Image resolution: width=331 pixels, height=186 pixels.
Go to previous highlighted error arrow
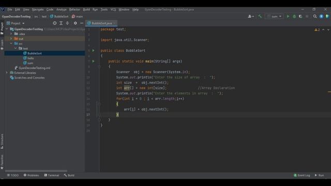tap(323, 30)
